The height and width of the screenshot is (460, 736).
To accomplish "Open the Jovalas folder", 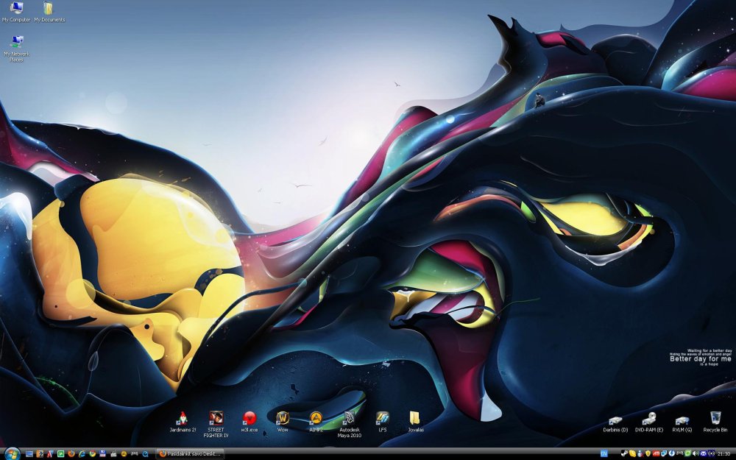I will 416,418.
